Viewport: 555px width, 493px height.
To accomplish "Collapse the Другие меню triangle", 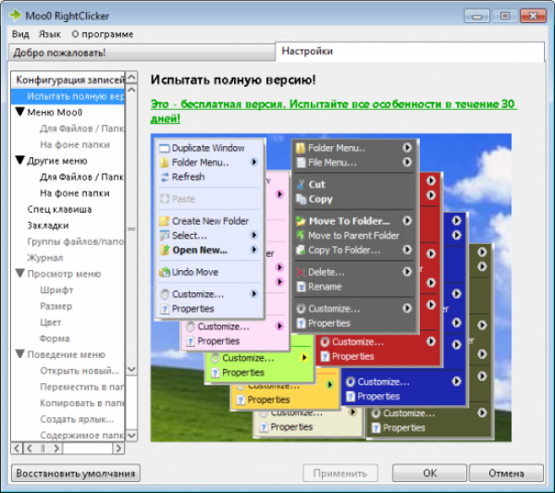I will (x=20, y=160).
